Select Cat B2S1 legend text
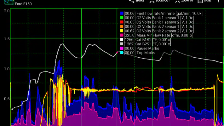This screenshot has height=126, width=224. pyautogui.click(x=147, y=44)
